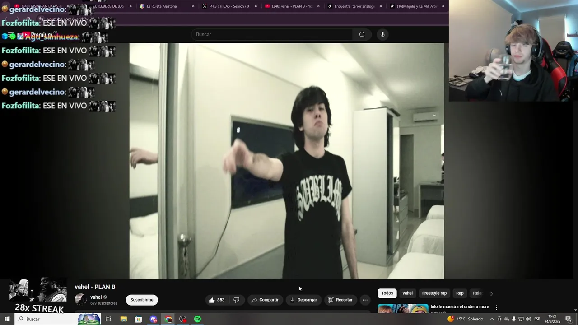Image resolution: width=578 pixels, height=325 pixels.
Task: Select the 'Freestyle rap' filter chip
Action: [x=434, y=293]
